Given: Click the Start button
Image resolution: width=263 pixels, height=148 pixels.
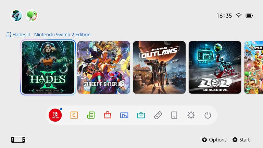Looking at the screenshot, I should (241, 140).
